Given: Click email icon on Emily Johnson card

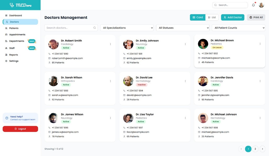Looking at the screenshot, I should [x=124, y=58].
